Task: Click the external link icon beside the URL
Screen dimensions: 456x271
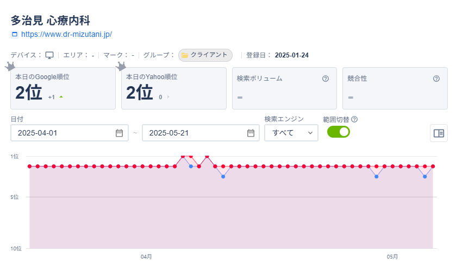Action: [x=15, y=34]
